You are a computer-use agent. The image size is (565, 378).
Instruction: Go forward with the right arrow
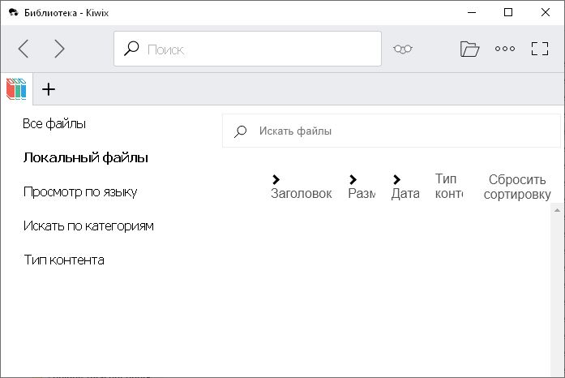pyautogui.click(x=59, y=49)
